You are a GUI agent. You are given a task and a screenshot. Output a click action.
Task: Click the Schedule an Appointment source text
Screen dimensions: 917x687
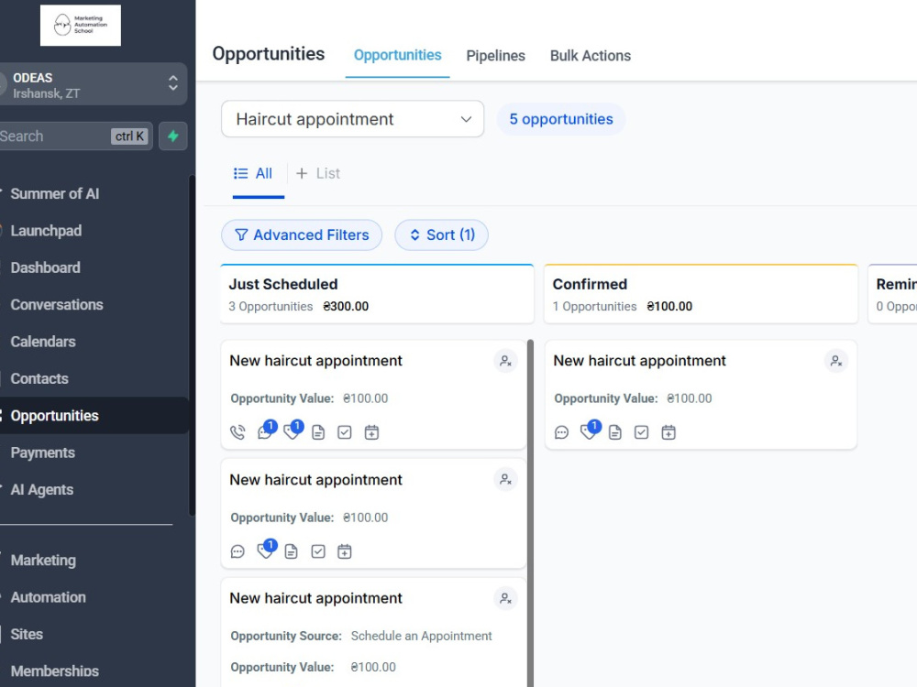[x=421, y=636]
